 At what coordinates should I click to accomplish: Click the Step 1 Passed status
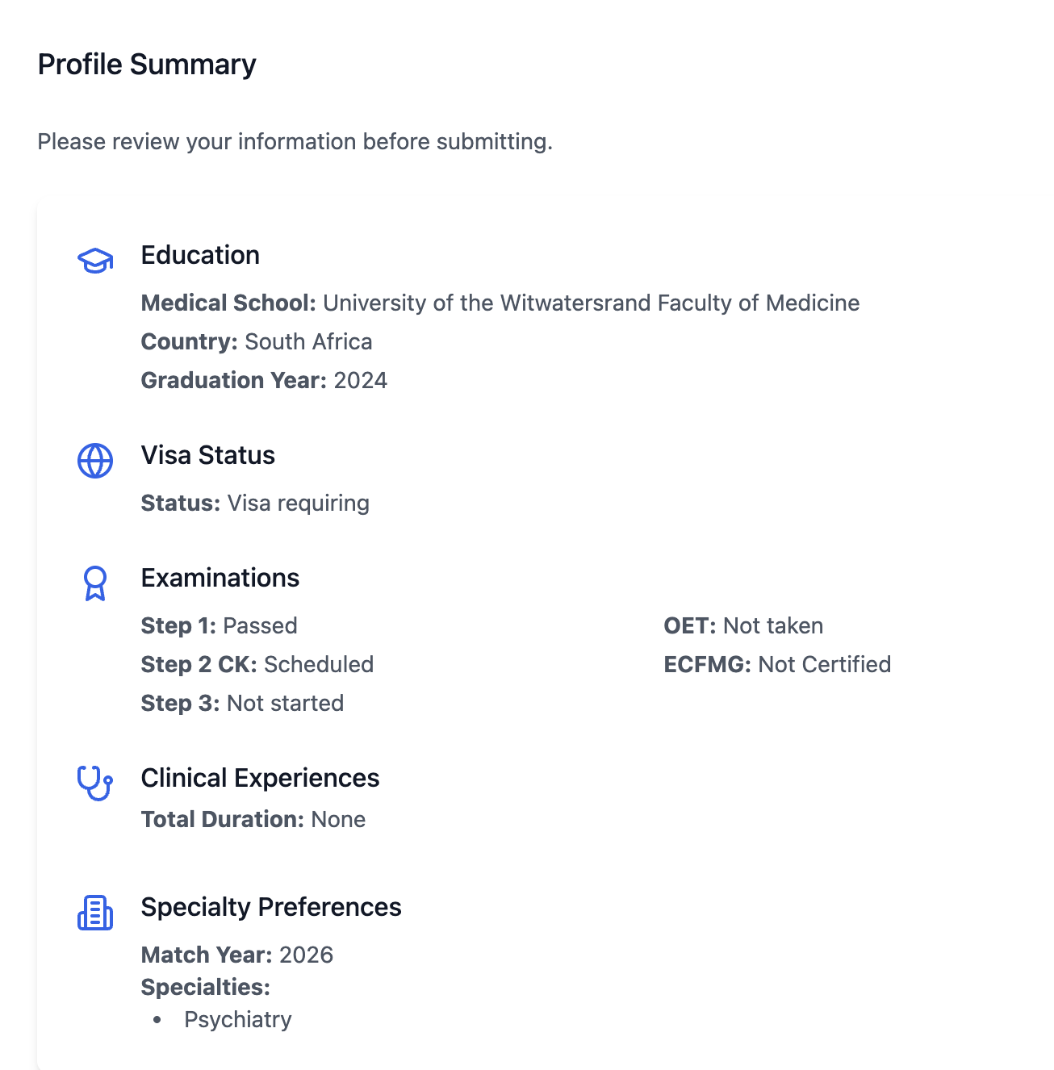click(220, 625)
